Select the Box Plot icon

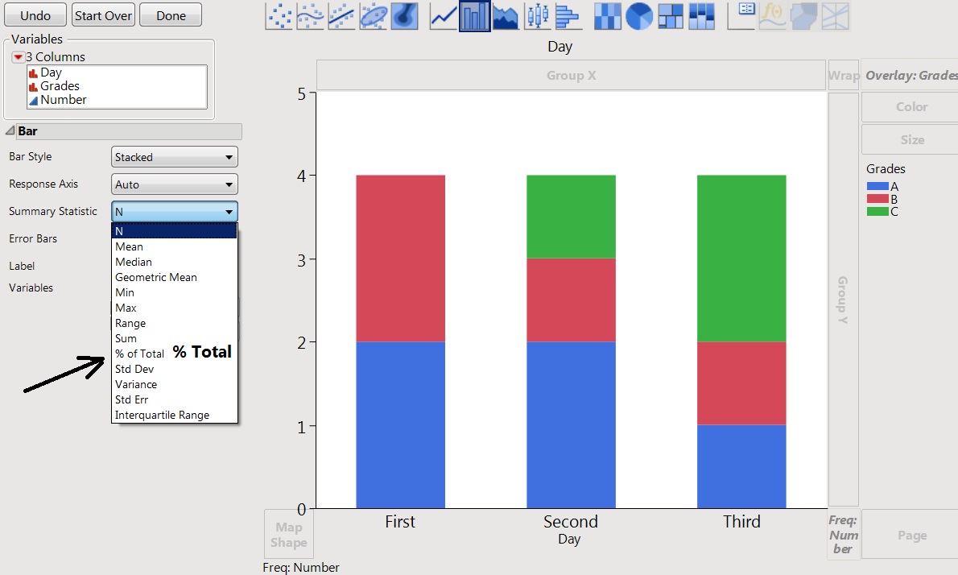point(536,16)
